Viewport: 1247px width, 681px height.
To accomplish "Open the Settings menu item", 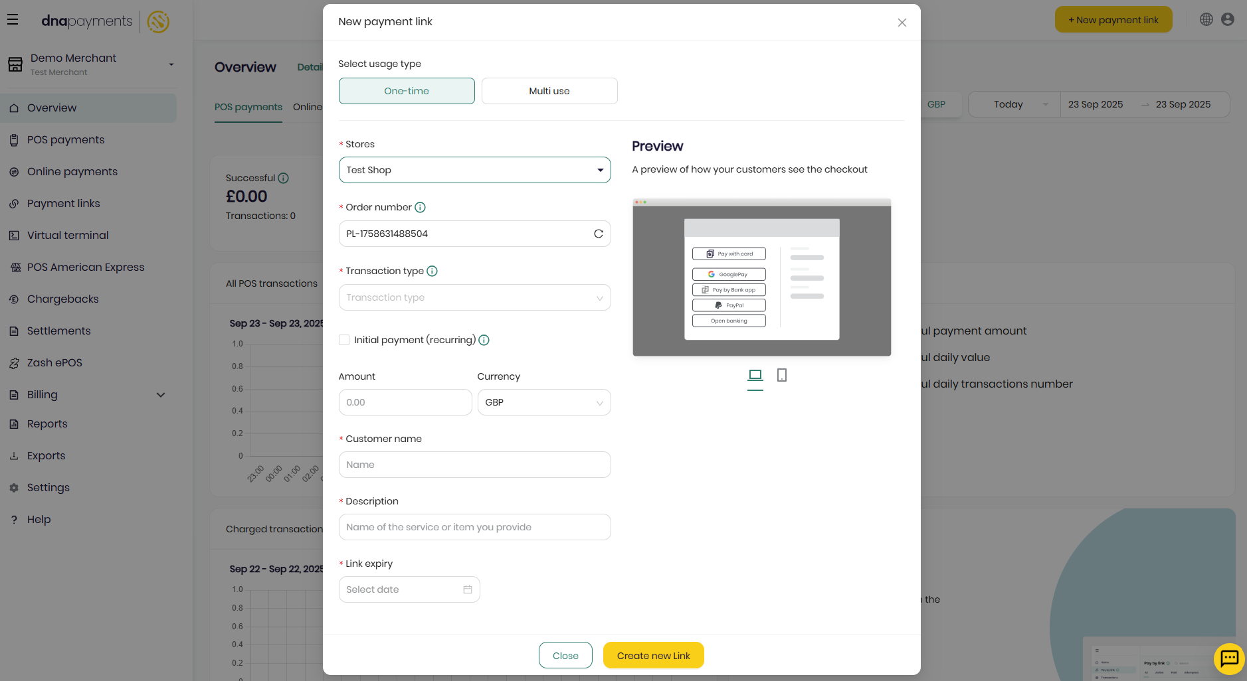I will point(48,487).
